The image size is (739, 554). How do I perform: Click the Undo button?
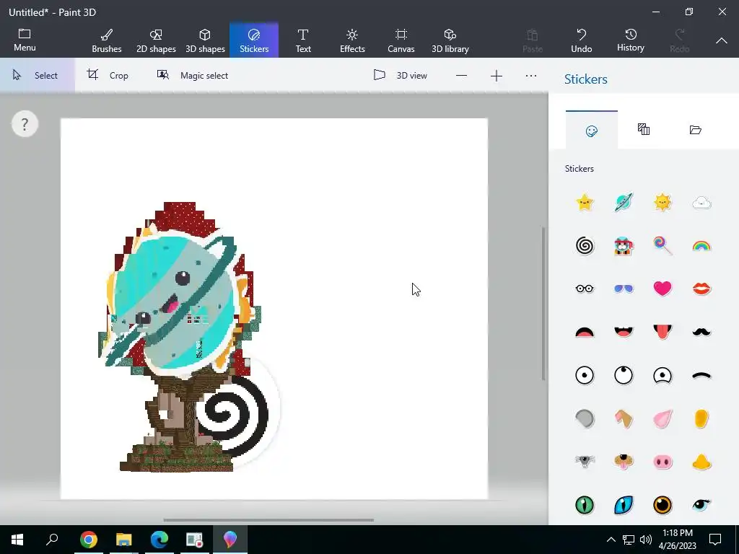pos(582,40)
